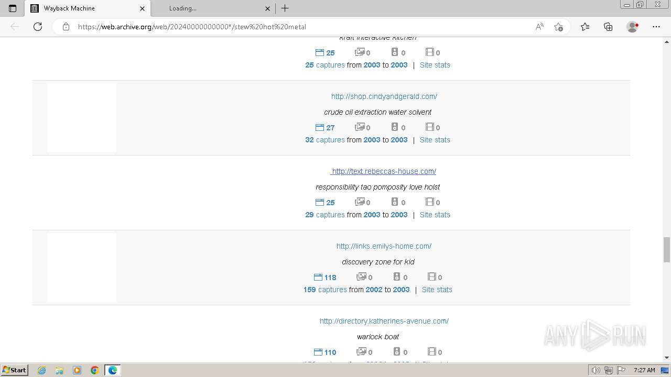The image size is (671, 377).
Task: Click scrollbar down arrow
Action: click(667, 358)
